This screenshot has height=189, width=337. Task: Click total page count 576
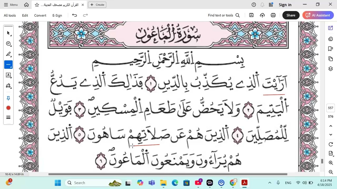click(x=331, y=117)
